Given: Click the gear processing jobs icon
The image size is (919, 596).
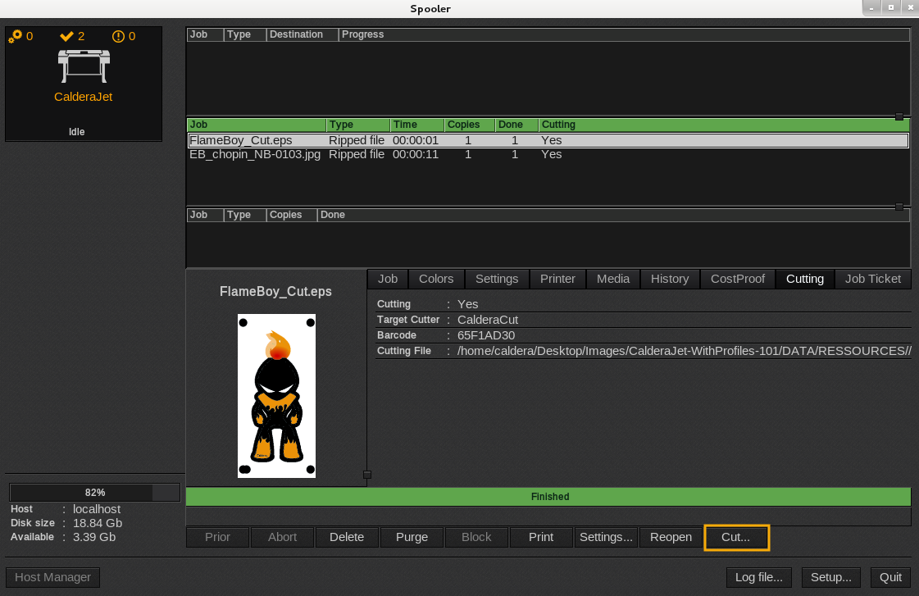Looking at the screenshot, I should [x=16, y=36].
